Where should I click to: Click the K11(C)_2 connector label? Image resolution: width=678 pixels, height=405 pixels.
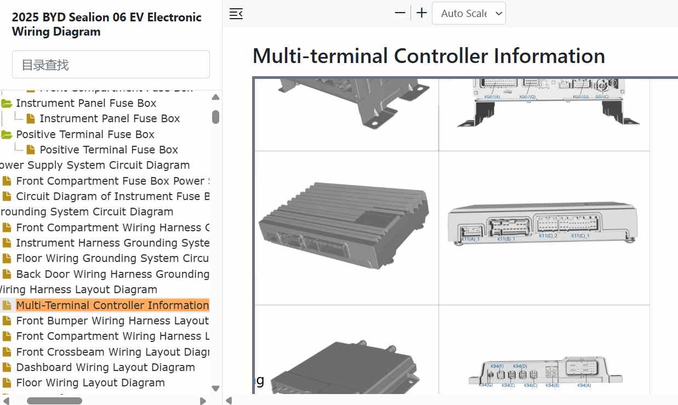(x=548, y=236)
